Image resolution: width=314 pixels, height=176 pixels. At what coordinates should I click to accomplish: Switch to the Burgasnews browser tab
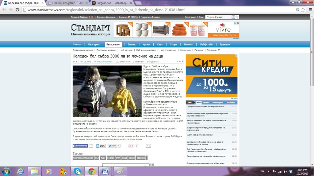pos(111,3)
